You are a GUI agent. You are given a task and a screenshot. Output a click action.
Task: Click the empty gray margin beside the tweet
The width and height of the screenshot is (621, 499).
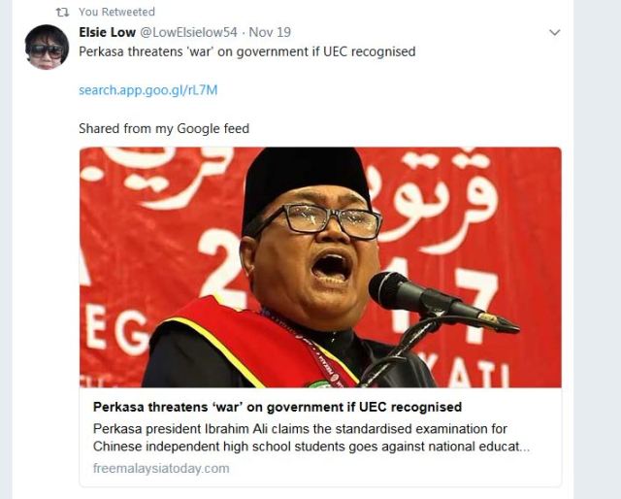(598, 249)
